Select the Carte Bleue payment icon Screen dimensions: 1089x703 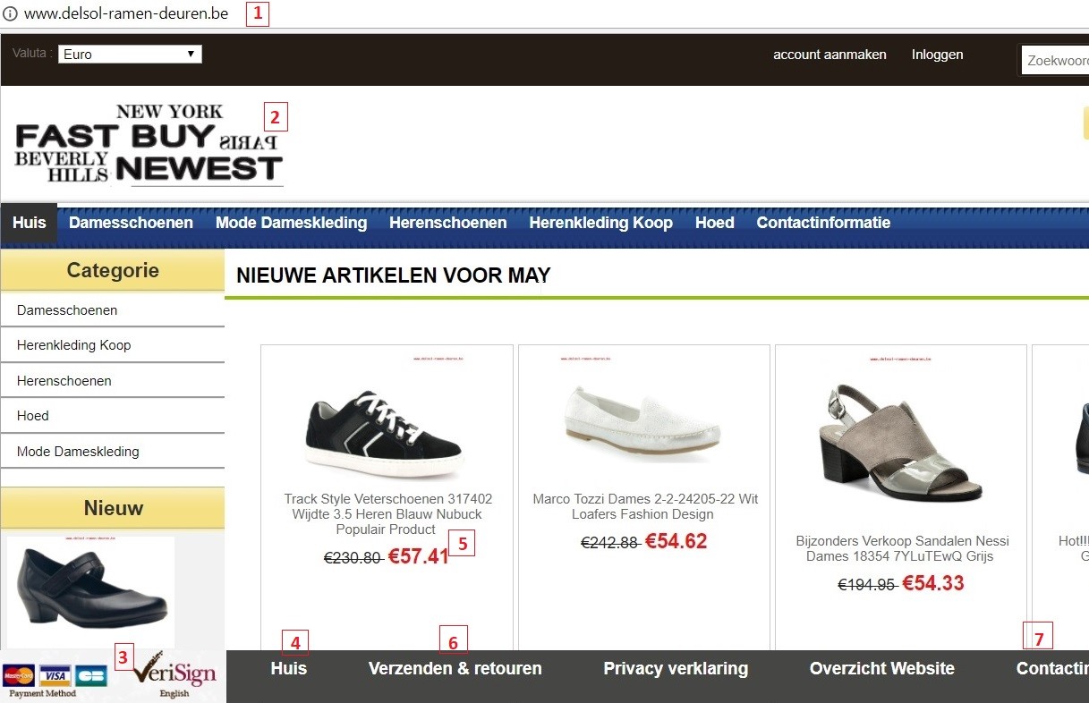(89, 674)
